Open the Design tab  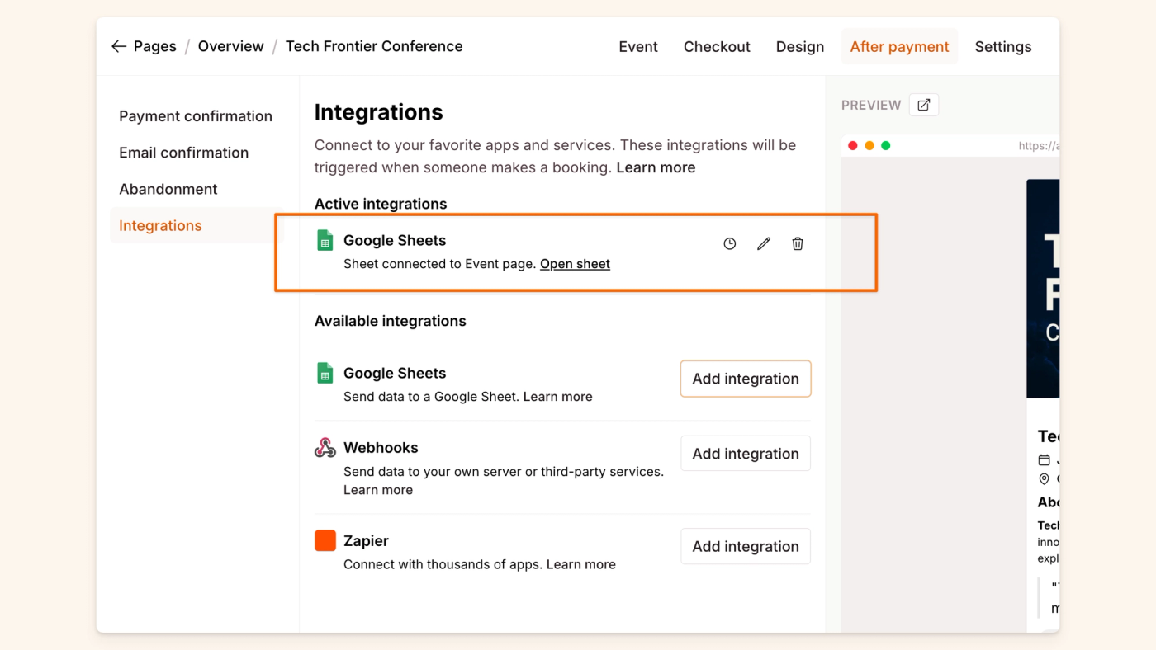(x=800, y=47)
